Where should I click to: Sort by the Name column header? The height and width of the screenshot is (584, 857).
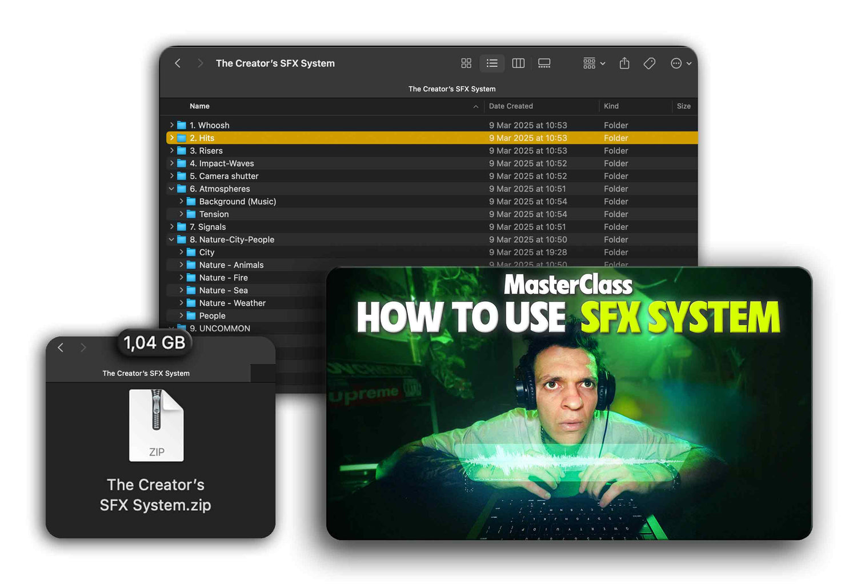[x=200, y=106]
